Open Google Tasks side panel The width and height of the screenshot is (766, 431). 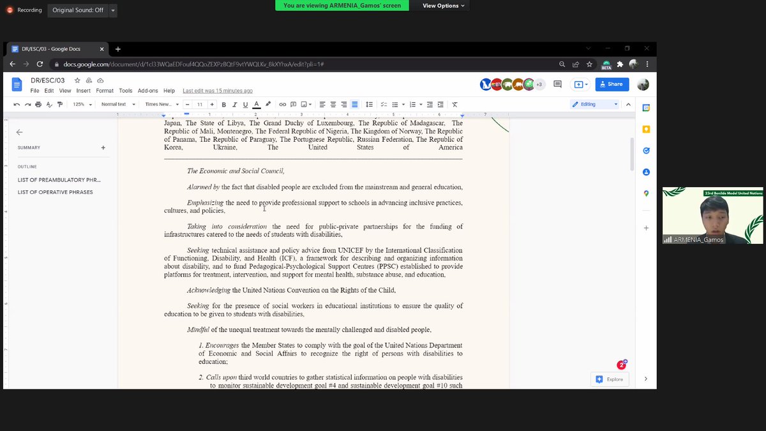coord(646,151)
